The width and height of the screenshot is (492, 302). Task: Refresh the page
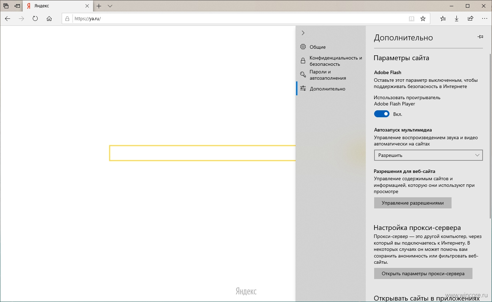[x=35, y=19]
